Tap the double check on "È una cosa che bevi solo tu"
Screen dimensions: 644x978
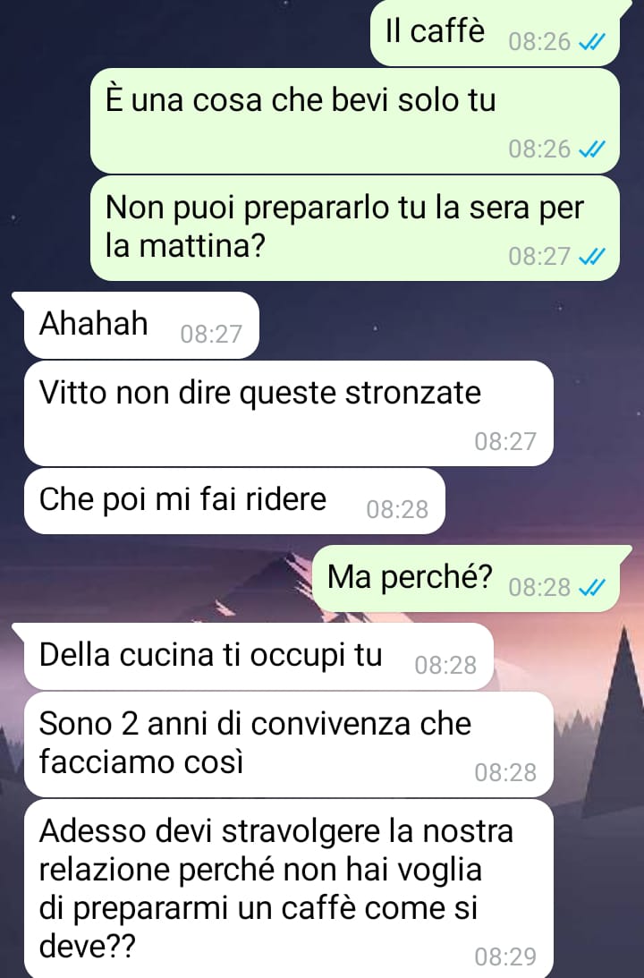tap(591, 149)
